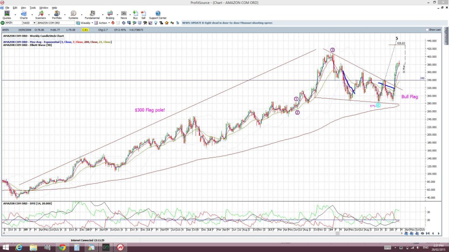Click the highlighted C:81 close value

point(85,30)
